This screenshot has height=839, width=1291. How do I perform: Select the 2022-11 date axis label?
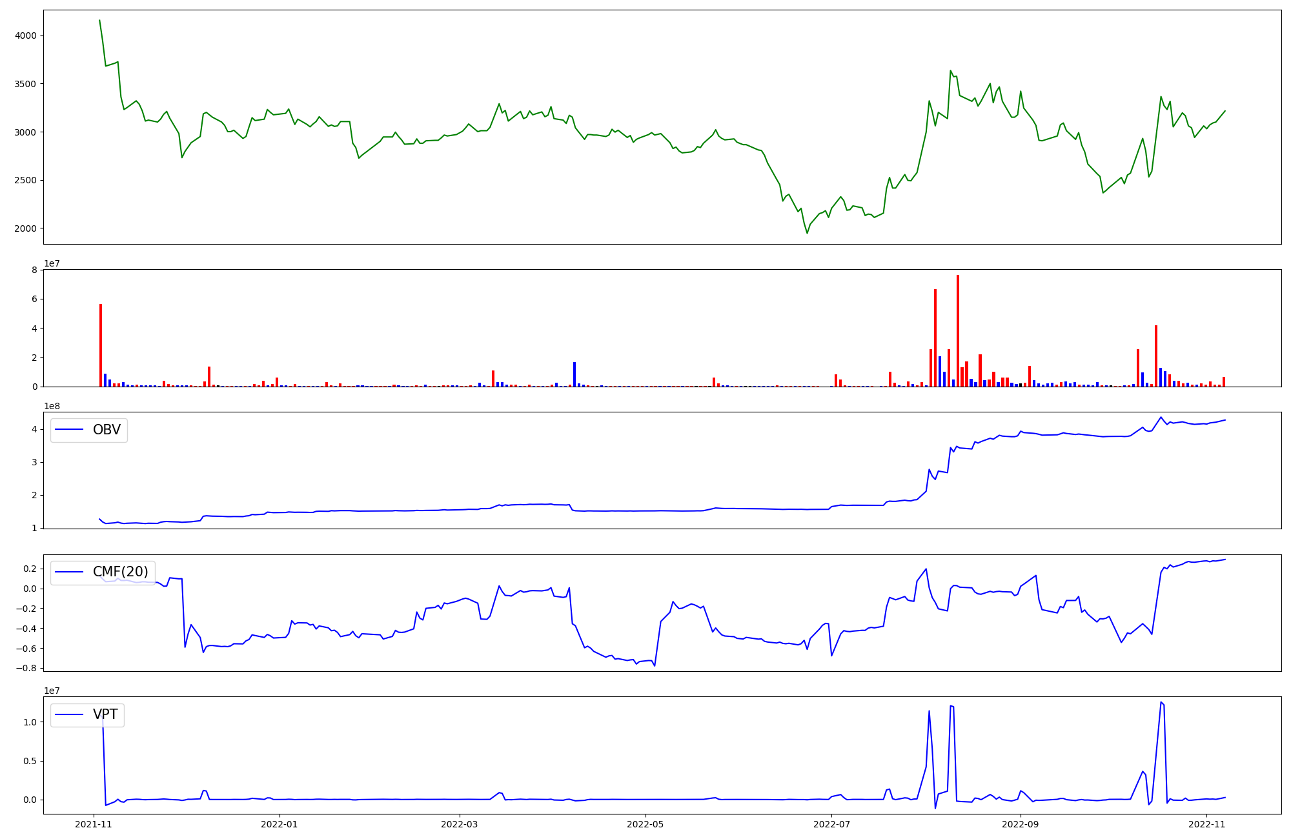[x=1206, y=824]
